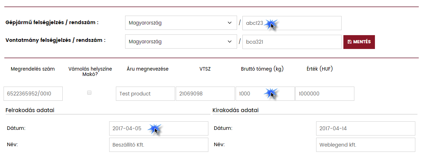Viewport: 421px width, 154px height.
Task: Click the unloading name field Weblegend kft.
Action: (365, 145)
